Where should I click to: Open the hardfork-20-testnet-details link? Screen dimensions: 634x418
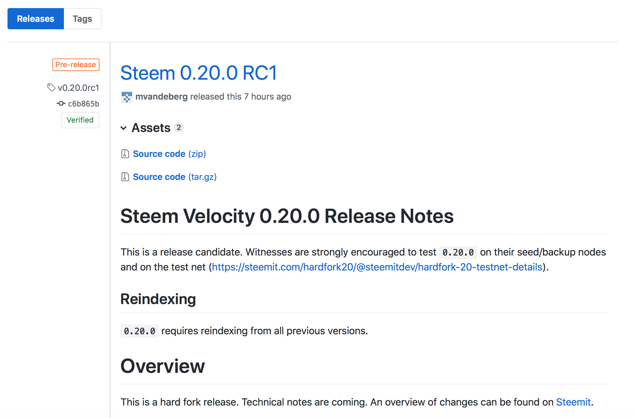(x=377, y=267)
